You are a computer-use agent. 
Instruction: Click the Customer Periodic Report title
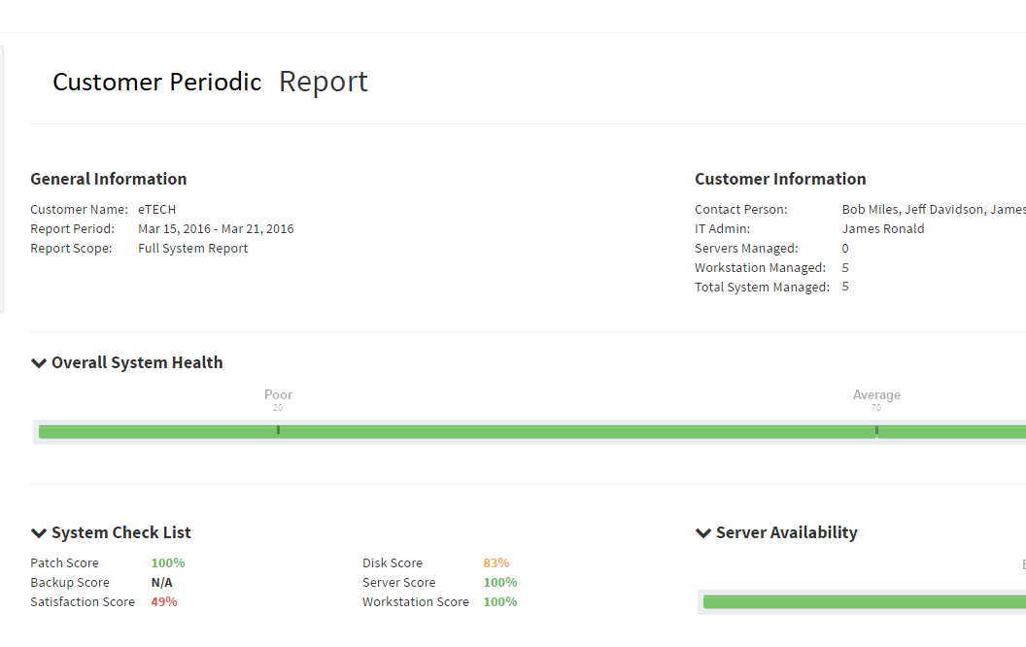[210, 82]
